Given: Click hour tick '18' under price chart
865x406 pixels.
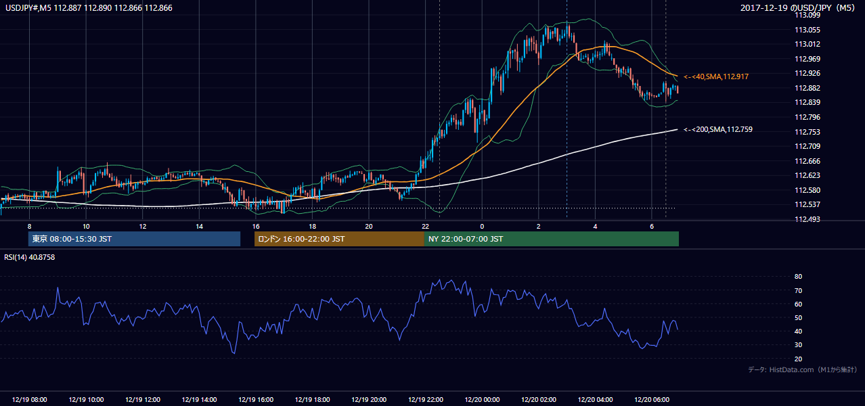Looking at the screenshot, I should pos(312,226).
